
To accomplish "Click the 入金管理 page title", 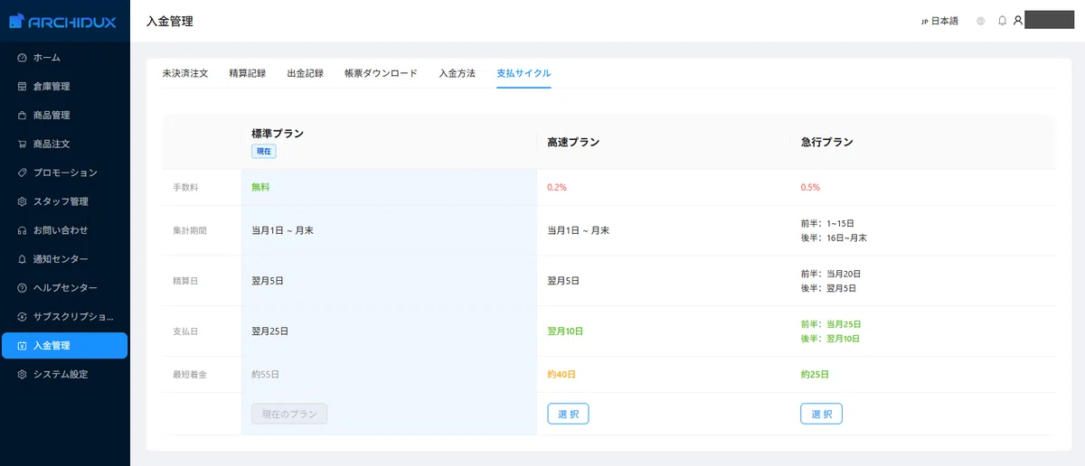I will 170,21.
